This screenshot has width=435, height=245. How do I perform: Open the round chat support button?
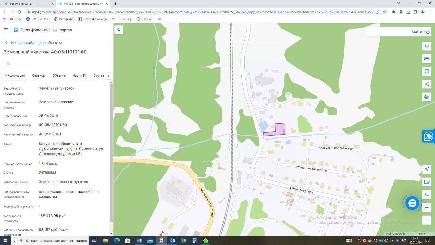[412, 203]
